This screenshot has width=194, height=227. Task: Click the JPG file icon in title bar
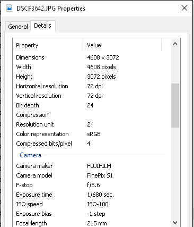[x=10, y=8]
